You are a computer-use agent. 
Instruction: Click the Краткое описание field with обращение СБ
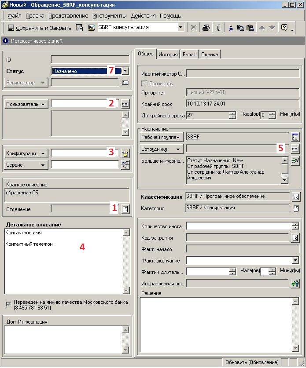(67, 195)
